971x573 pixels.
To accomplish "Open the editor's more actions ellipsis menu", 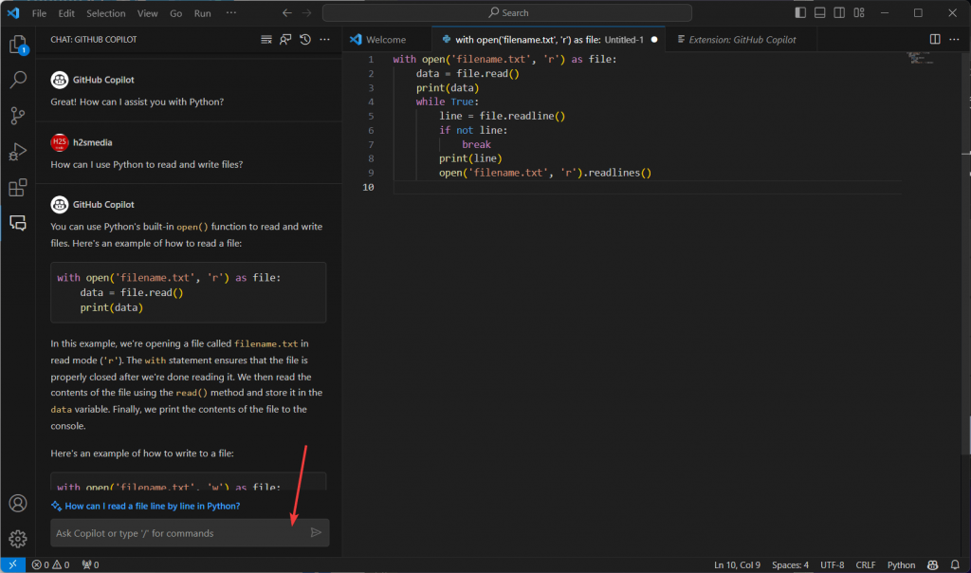I will [x=954, y=37].
